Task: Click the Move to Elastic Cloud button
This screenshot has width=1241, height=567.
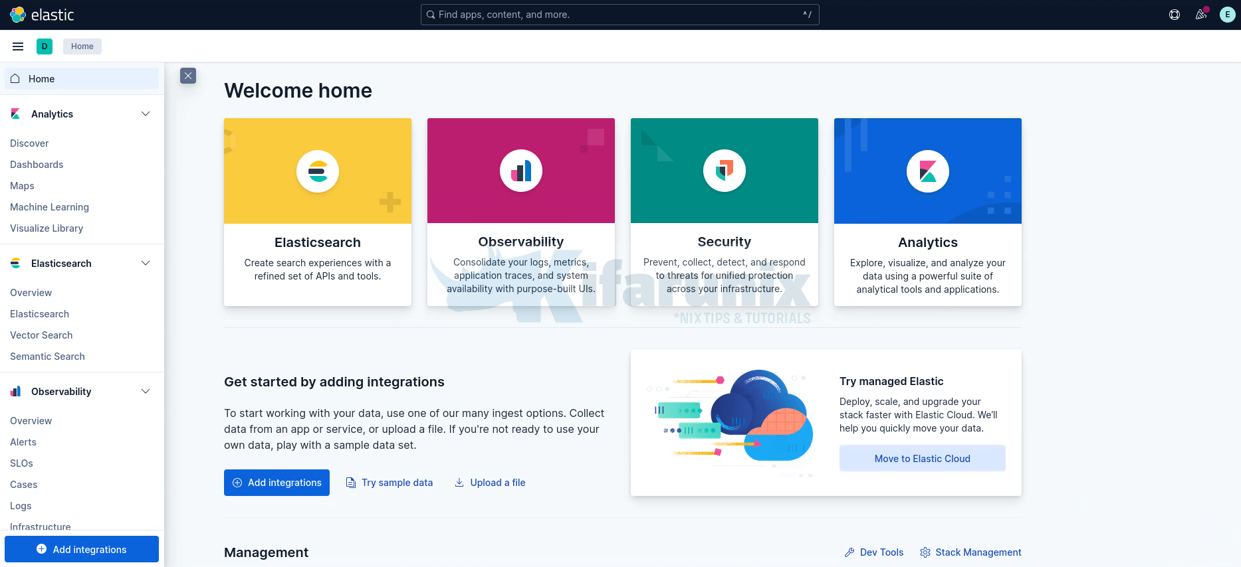Action: 922,459
